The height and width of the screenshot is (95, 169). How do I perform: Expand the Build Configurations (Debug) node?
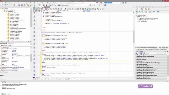[138, 18]
